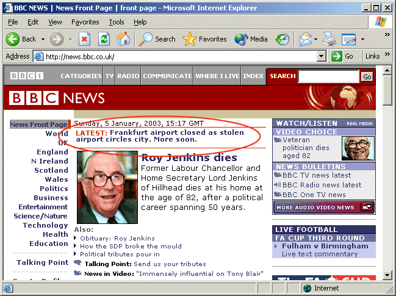The width and height of the screenshot is (396, 296).
Task: Click the Go button beside BBC search box
Action: click(367, 76)
